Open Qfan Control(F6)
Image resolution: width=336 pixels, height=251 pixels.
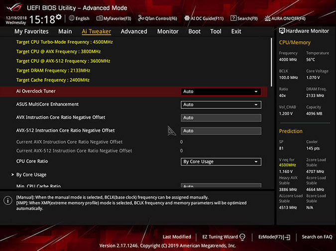(157, 18)
